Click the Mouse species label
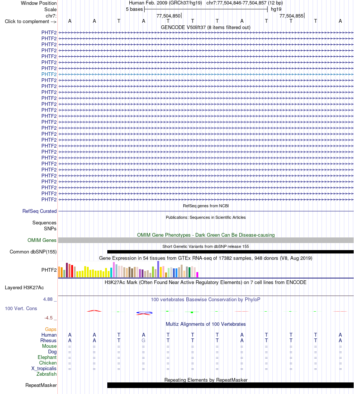The image size is (354, 394). 49,346
